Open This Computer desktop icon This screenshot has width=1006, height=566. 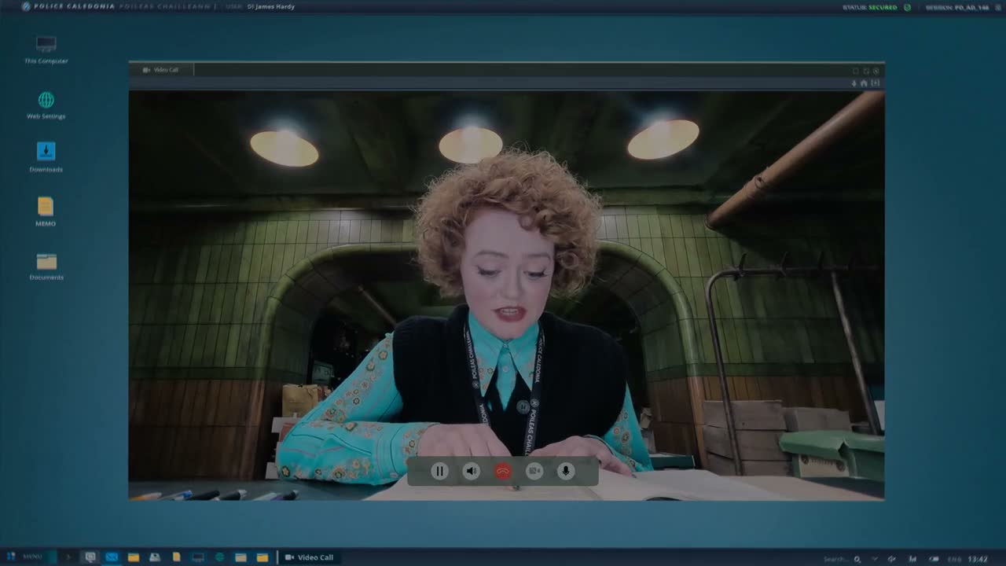coord(46,49)
